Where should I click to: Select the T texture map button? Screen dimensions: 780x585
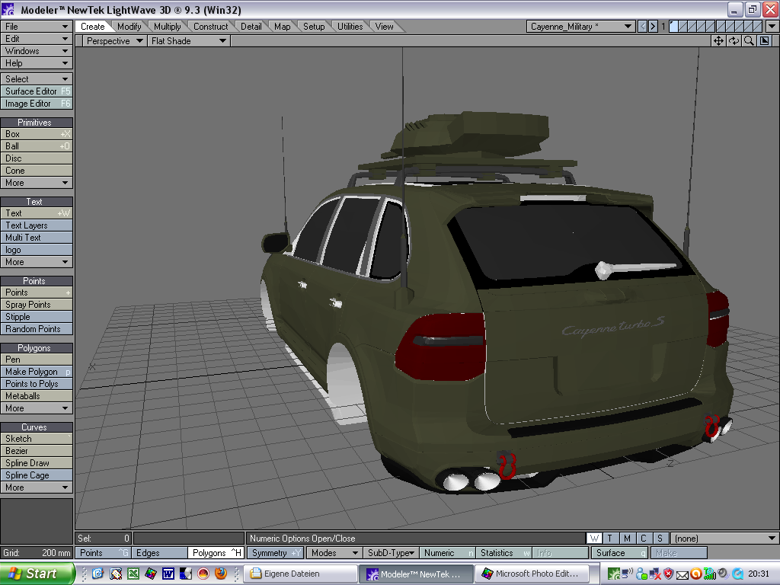click(610, 539)
